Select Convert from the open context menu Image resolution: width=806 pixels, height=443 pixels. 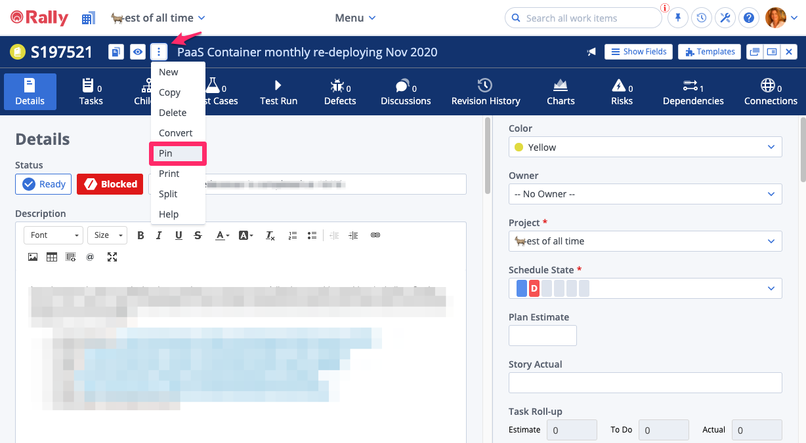[176, 132]
